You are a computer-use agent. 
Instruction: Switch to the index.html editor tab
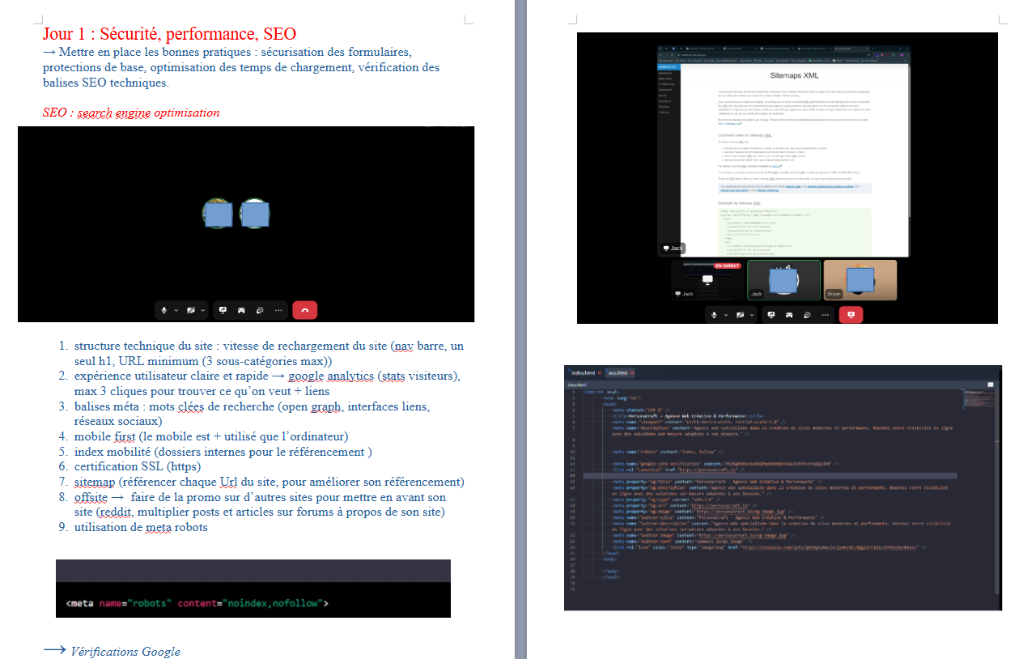pos(583,372)
